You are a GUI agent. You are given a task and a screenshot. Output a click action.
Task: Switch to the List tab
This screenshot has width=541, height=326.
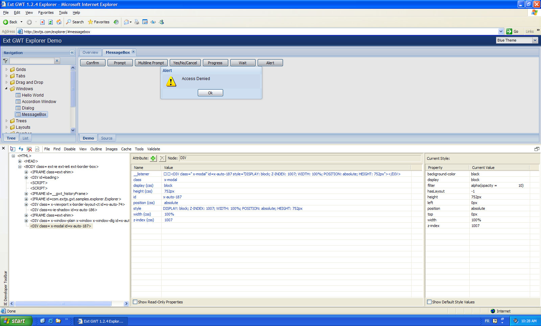click(25, 138)
